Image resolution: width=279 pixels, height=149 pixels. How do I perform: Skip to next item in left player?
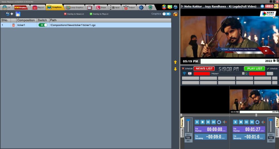click(213, 122)
